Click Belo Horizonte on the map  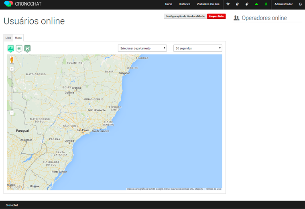click(97, 110)
